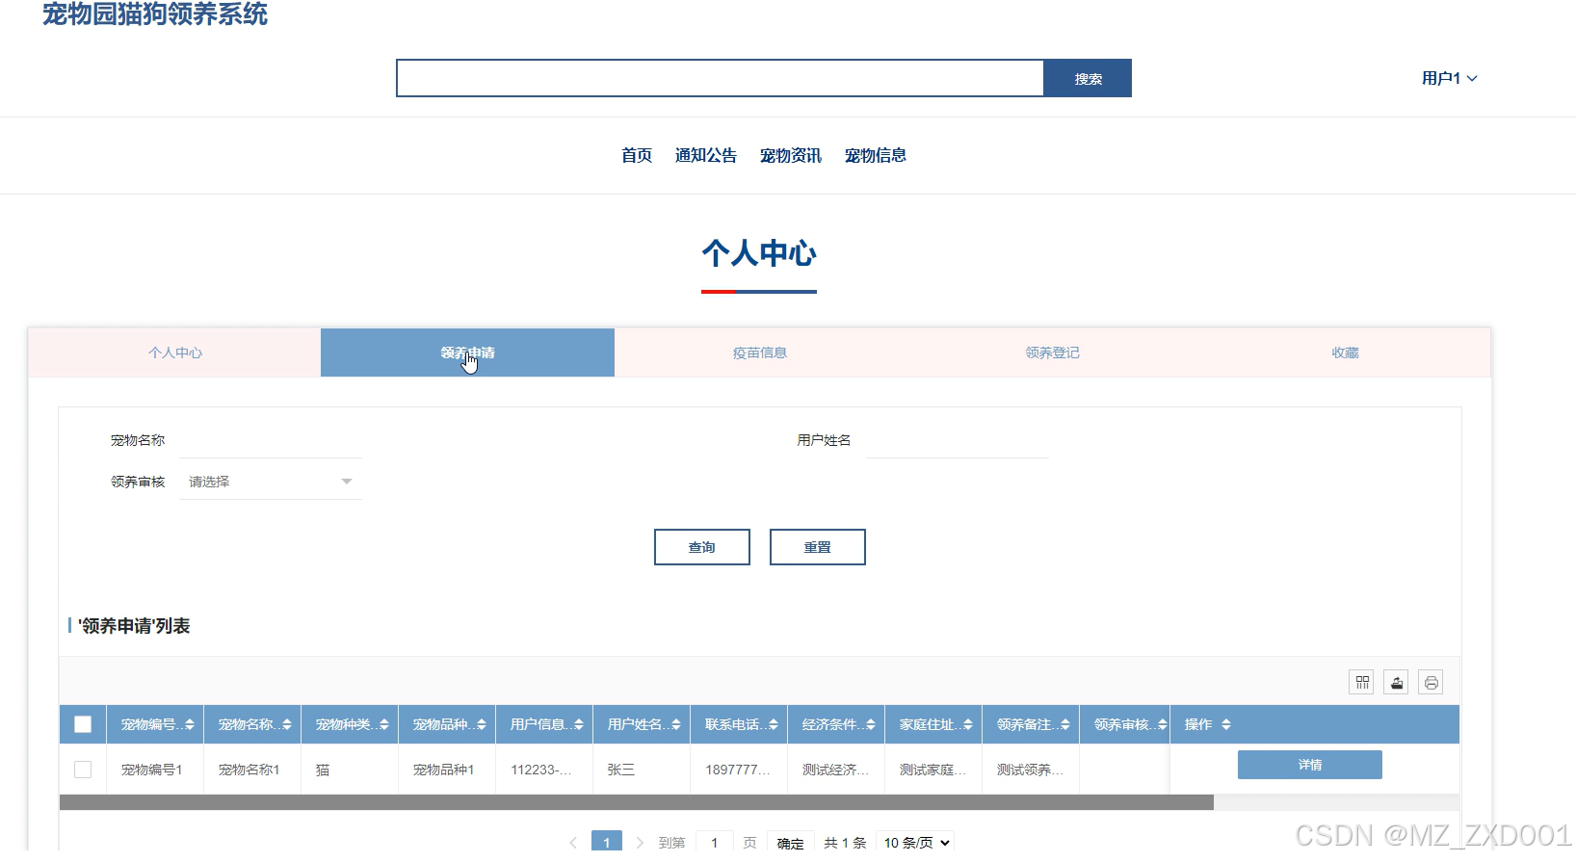Sort by the 用户信息 column arrows
Screen dimensions: 1576x862
(579, 725)
